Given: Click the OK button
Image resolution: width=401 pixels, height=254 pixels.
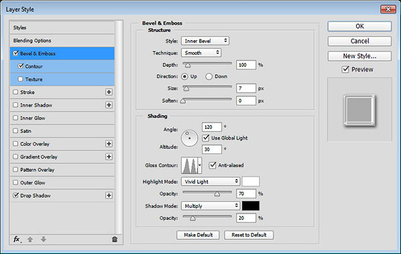Looking at the screenshot, I should click(360, 26).
